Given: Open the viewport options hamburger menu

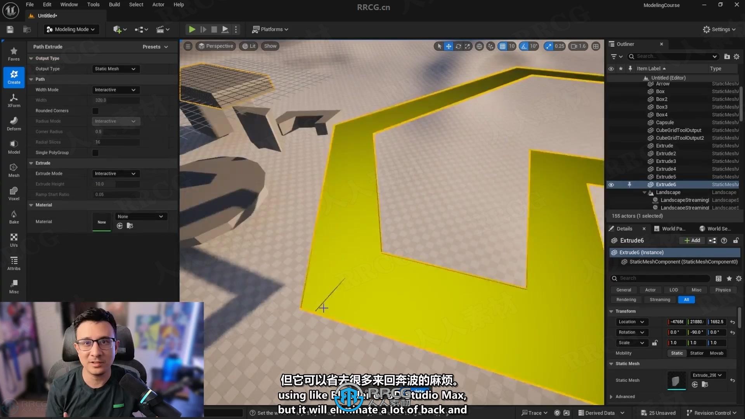Looking at the screenshot, I should pos(188,46).
